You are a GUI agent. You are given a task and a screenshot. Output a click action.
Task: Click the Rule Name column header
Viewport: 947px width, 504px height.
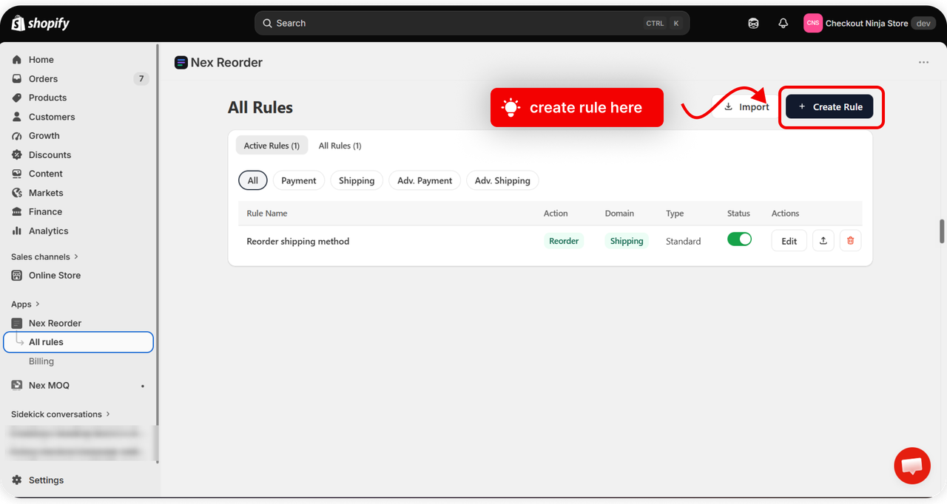tap(267, 214)
